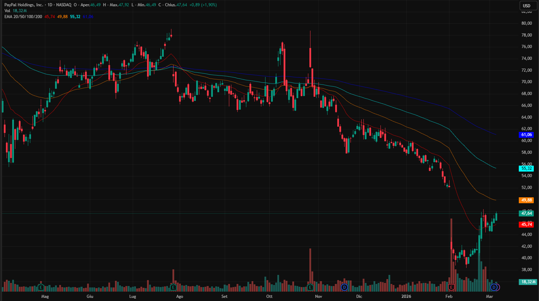The image size is (539, 301).
Task: Click the Ott label on the time axis
Action: (269, 296)
